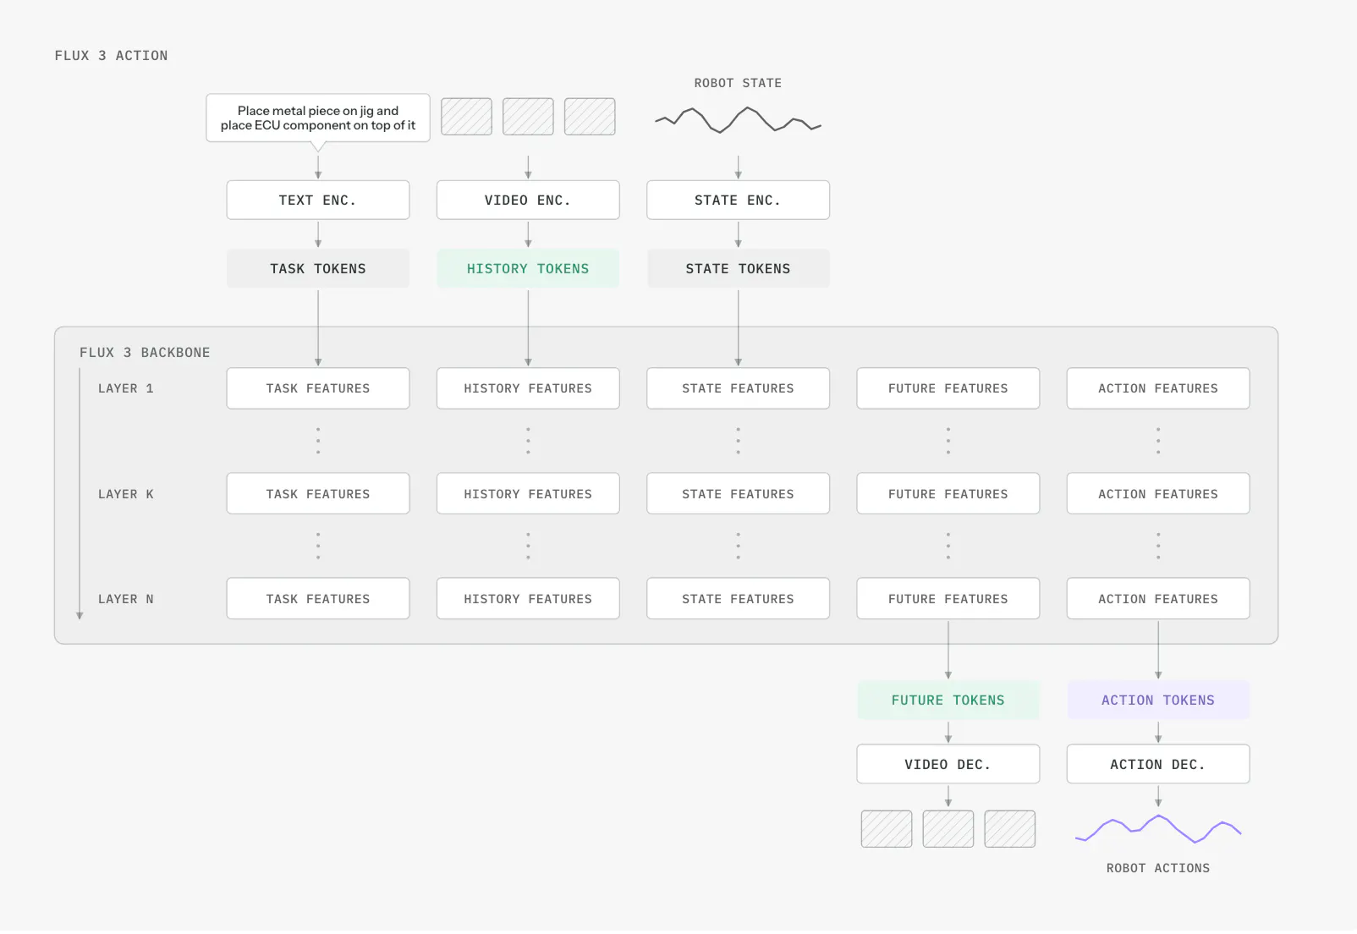Click the ROBOT STATE label
1357x934 pixels.
[x=738, y=83]
